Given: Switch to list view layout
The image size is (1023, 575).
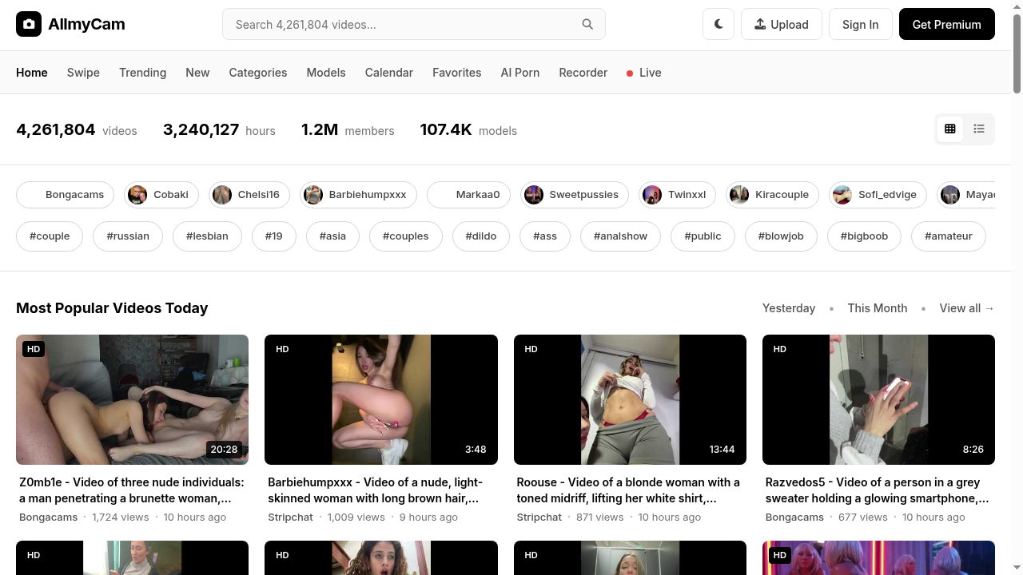Looking at the screenshot, I should (x=979, y=129).
